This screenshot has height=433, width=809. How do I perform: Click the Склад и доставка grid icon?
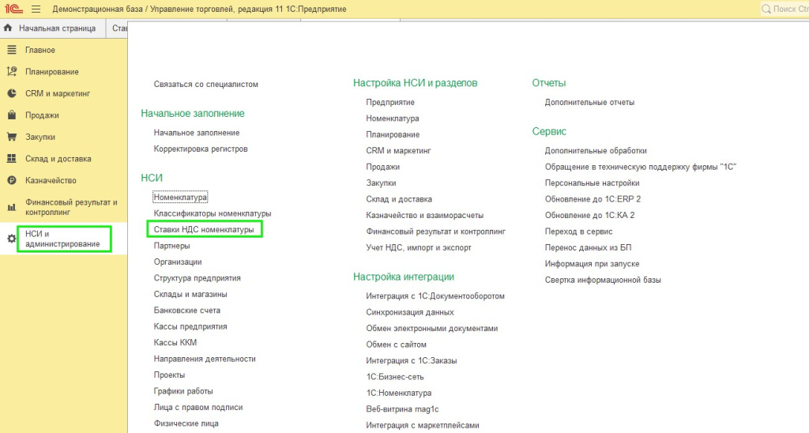(x=11, y=159)
